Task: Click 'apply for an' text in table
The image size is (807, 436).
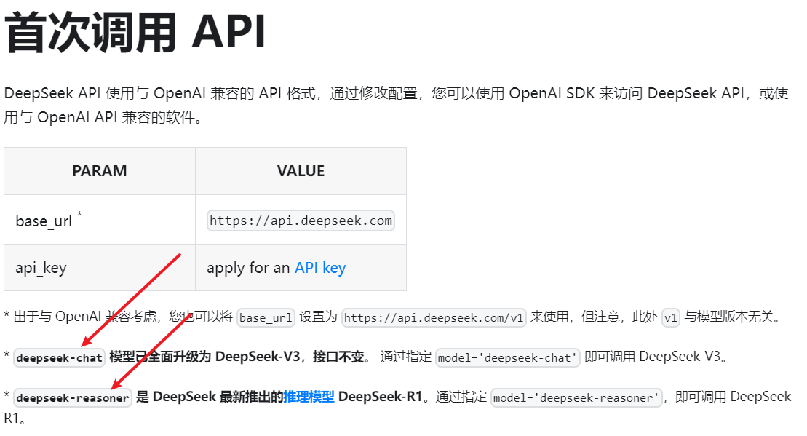Action: [248, 268]
